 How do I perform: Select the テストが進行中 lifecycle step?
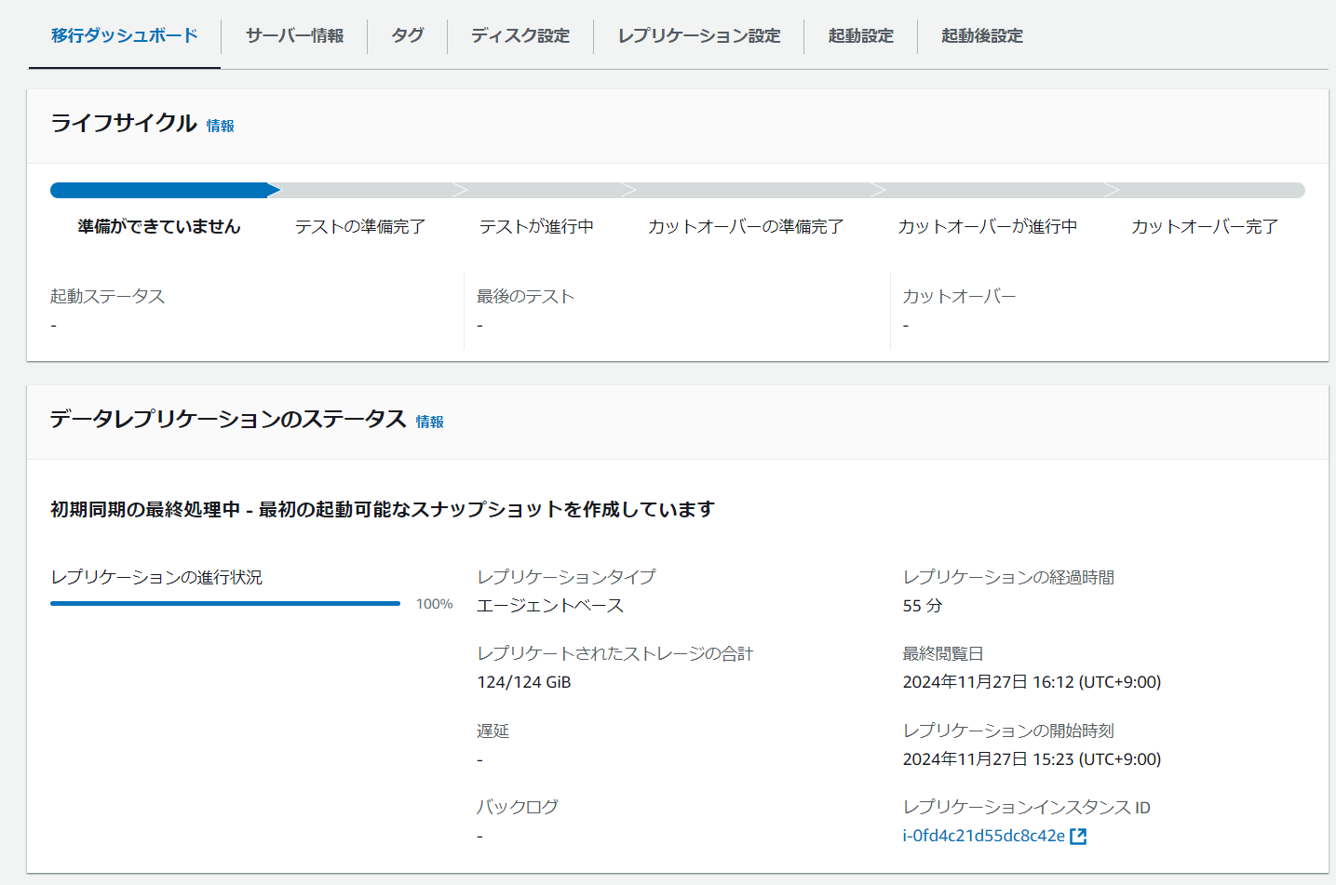point(536,226)
